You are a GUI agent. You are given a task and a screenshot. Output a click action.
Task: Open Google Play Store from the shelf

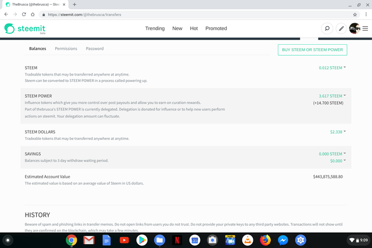click(142, 240)
